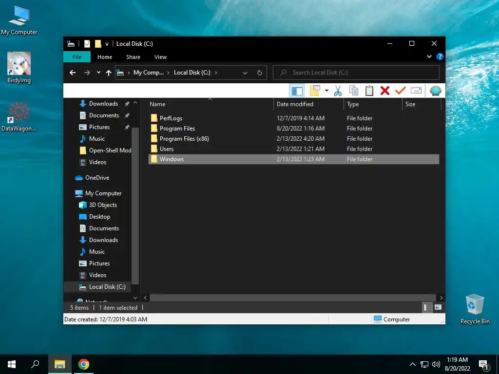Open the Windows Start menu
The height and width of the screenshot is (374, 499).
(x=12, y=364)
